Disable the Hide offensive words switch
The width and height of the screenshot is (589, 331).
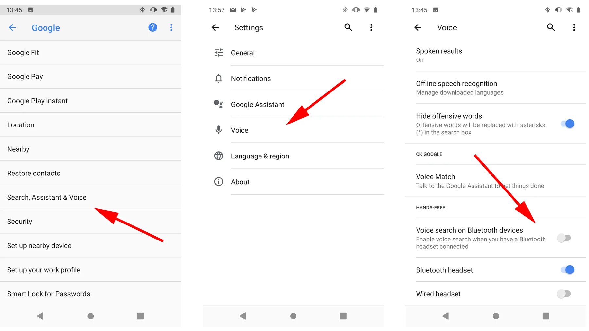[567, 124]
